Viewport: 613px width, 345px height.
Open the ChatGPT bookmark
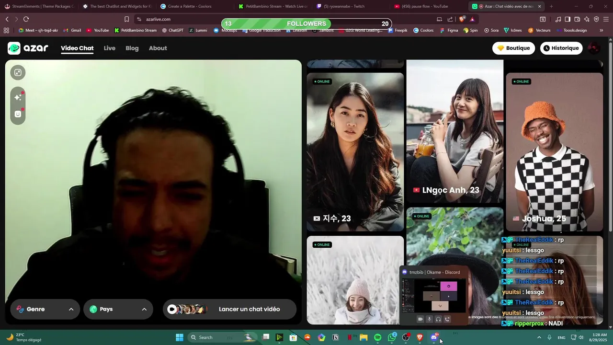point(172,30)
